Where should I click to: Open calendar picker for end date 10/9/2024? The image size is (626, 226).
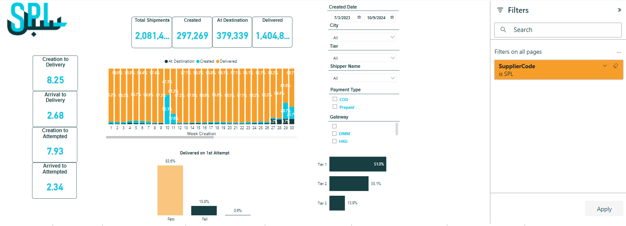(x=392, y=17)
